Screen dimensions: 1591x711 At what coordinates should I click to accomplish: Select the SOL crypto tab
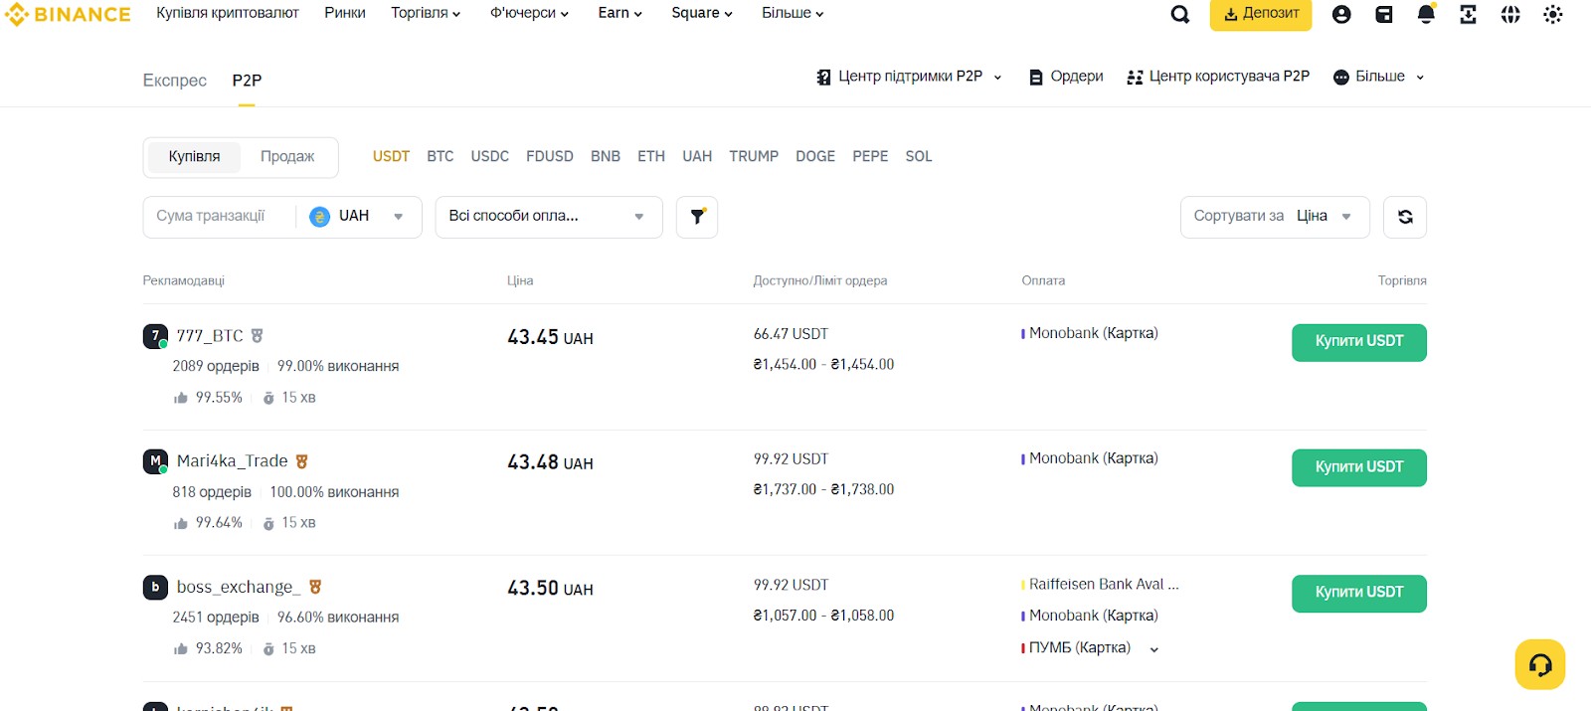[x=919, y=157]
